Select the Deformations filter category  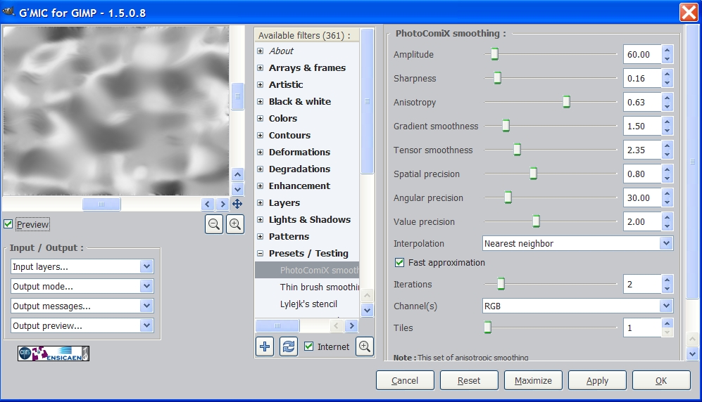tap(299, 153)
